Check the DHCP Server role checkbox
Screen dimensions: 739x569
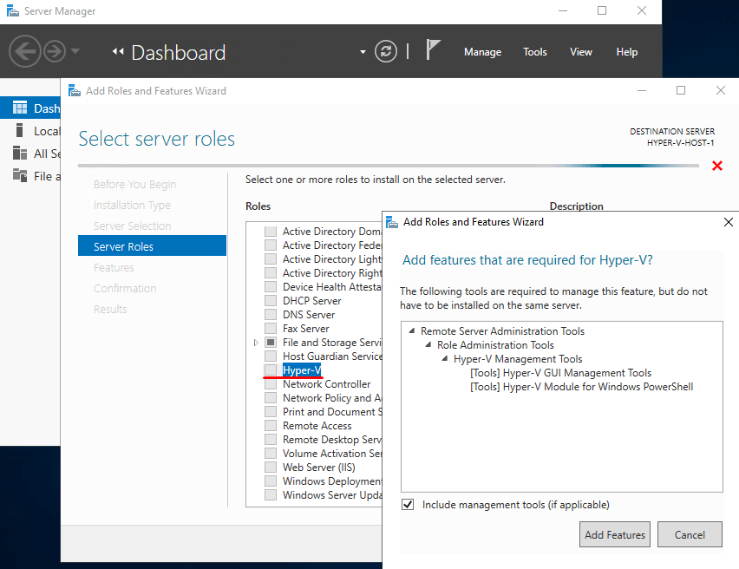click(270, 300)
